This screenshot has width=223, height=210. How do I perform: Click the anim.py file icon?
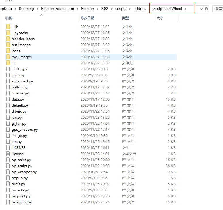pos(8,75)
